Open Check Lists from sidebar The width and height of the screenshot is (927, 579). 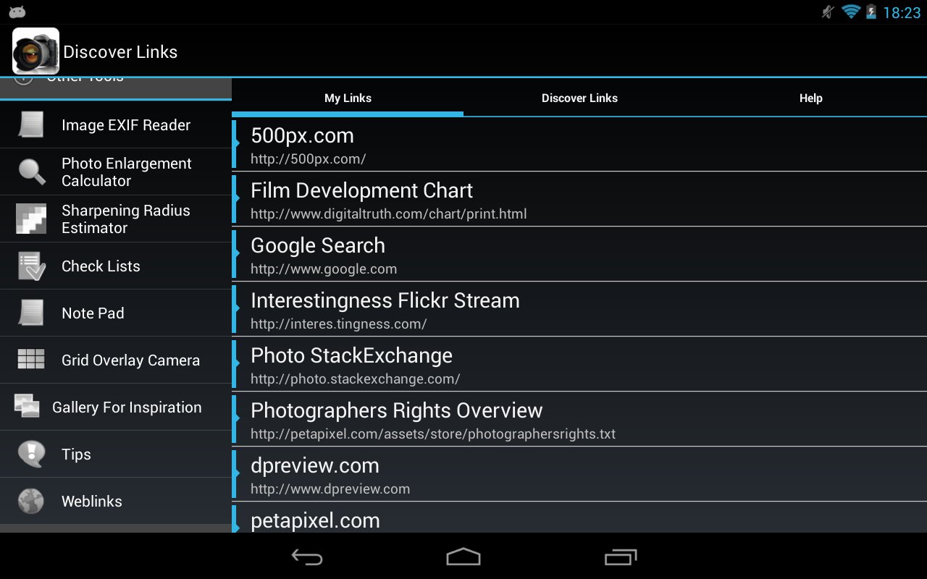click(x=116, y=266)
